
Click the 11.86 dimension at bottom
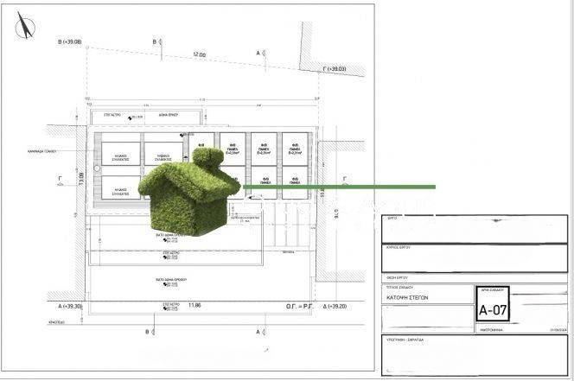click(x=194, y=306)
